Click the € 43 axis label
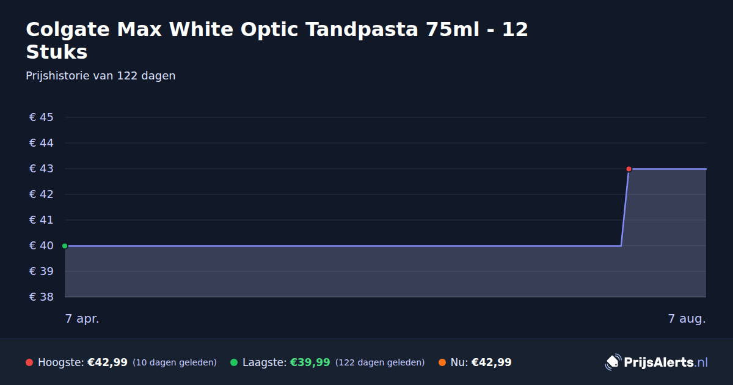 tap(42, 169)
